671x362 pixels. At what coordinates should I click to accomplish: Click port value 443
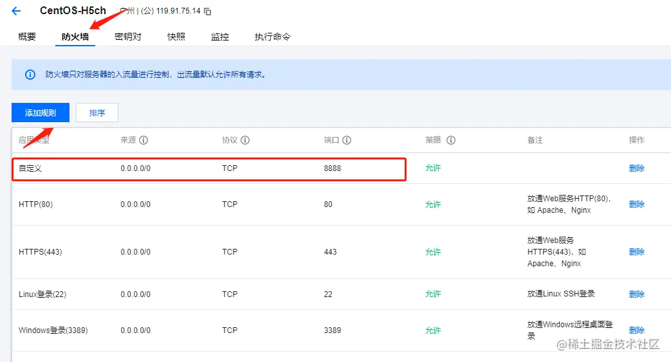331,251
